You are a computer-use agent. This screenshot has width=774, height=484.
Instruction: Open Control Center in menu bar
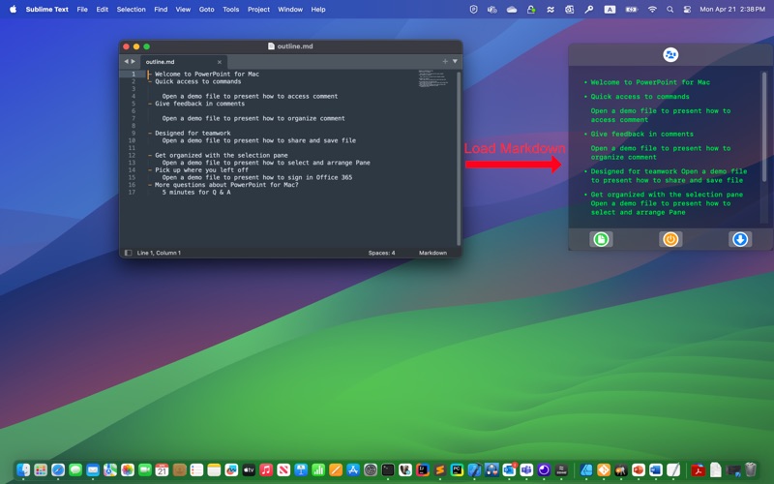(x=687, y=10)
